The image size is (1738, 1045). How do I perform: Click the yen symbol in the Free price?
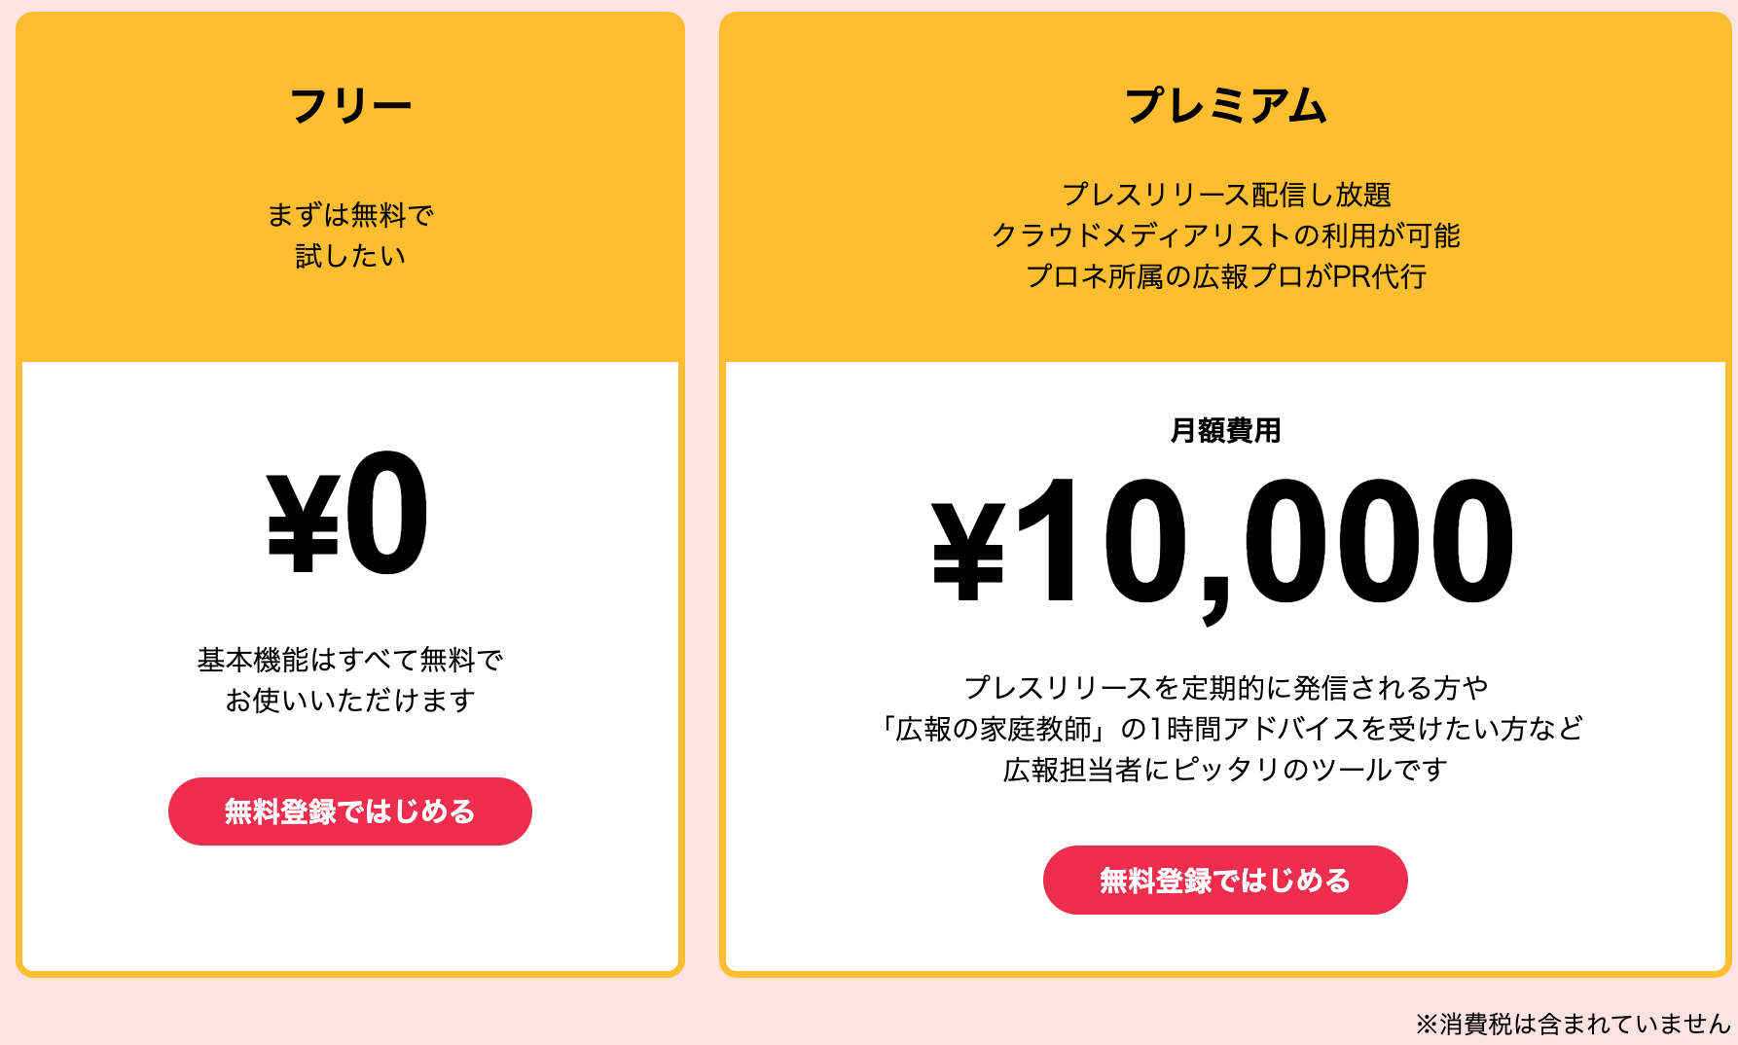(x=303, y=522)
